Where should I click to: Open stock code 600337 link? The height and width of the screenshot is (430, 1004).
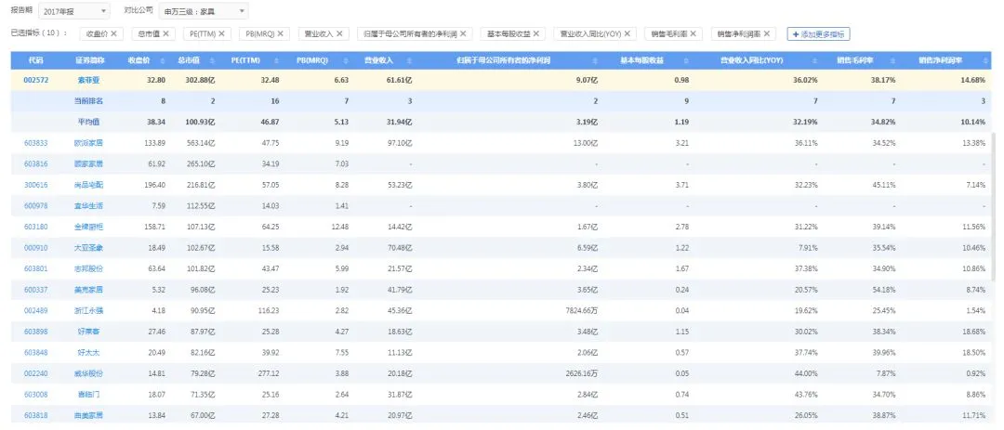pos(36,290)
